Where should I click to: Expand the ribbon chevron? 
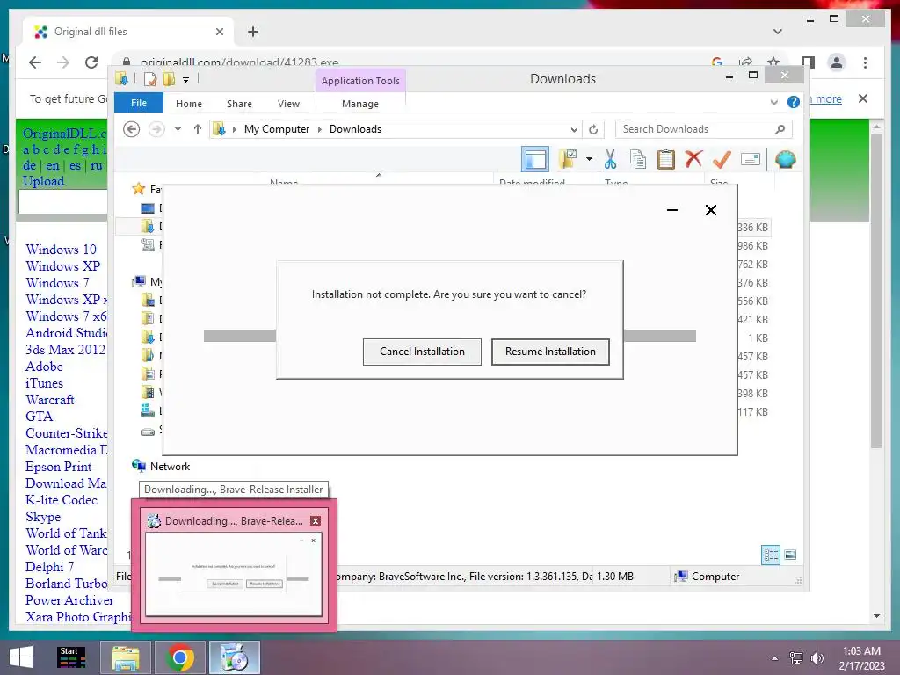(773, 103)
